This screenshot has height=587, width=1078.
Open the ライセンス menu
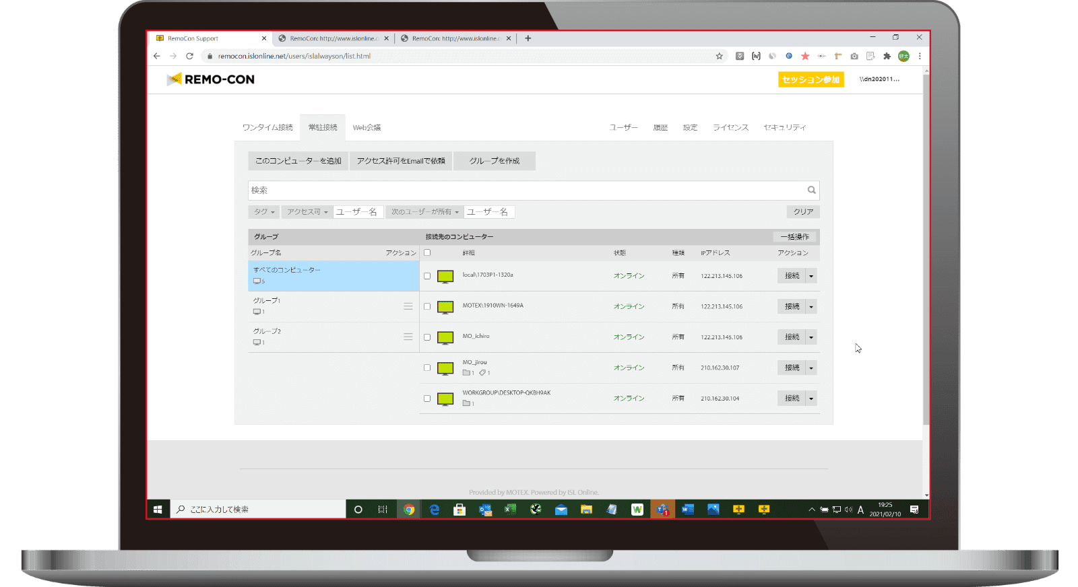click(x=731, y=127)
